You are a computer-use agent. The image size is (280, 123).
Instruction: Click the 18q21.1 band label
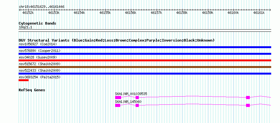[25, 27]
